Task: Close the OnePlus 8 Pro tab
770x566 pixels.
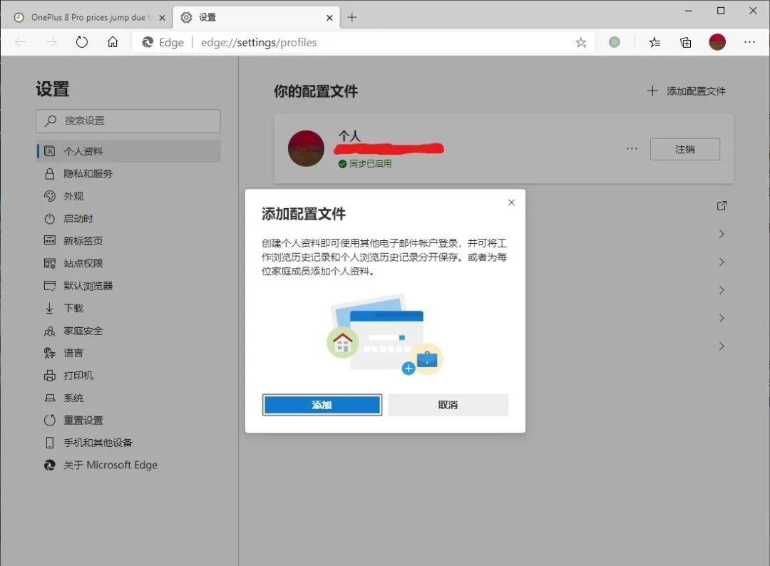Action: tap(162, 18)
